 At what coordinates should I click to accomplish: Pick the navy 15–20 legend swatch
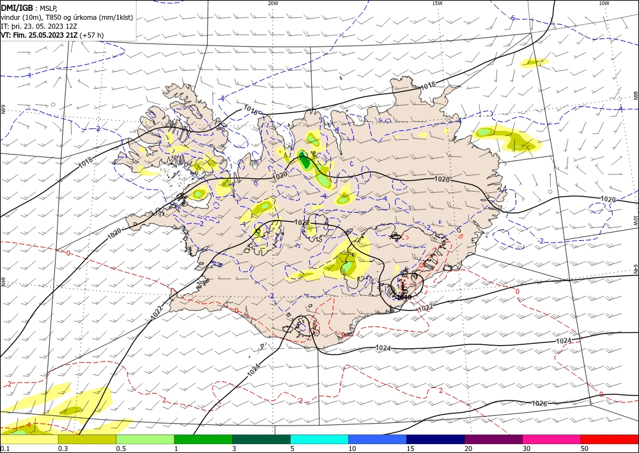click(x=436, y=439)
